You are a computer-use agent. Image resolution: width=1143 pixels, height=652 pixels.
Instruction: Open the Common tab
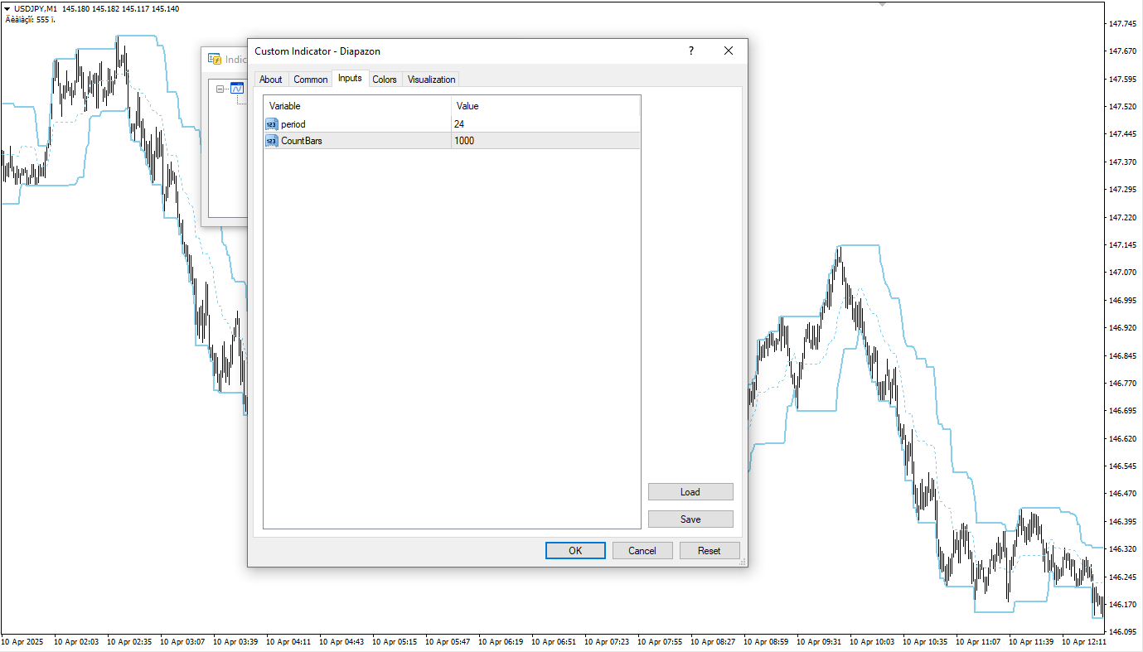tap(311, 80)
